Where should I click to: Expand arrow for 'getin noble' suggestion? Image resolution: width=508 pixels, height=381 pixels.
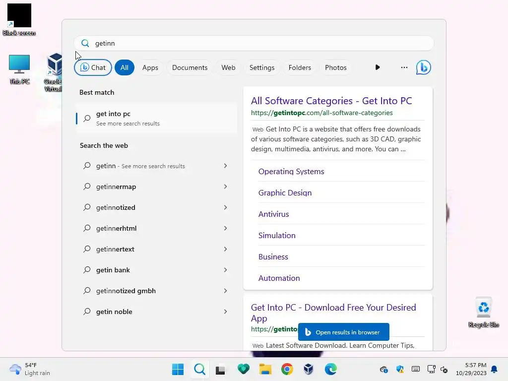pos(226,312)
